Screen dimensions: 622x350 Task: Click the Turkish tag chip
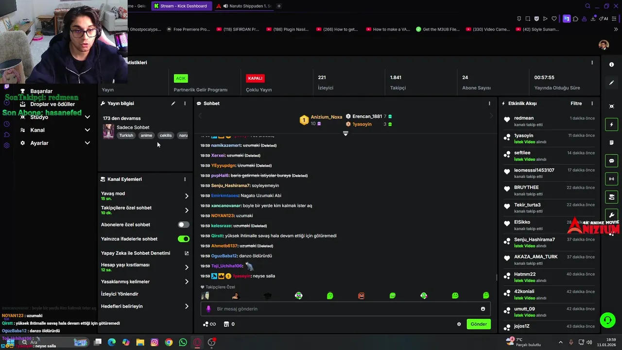click(126, 136)
